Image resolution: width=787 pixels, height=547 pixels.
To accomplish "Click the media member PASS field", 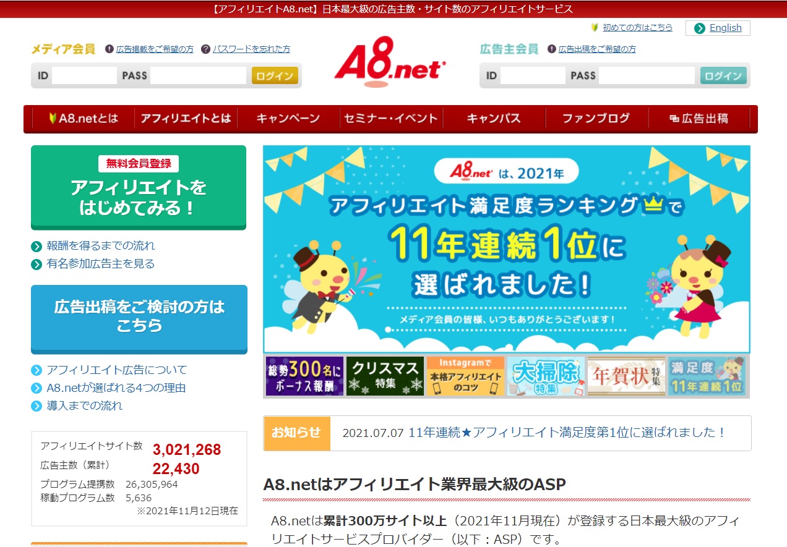I will tap(198, 75).
